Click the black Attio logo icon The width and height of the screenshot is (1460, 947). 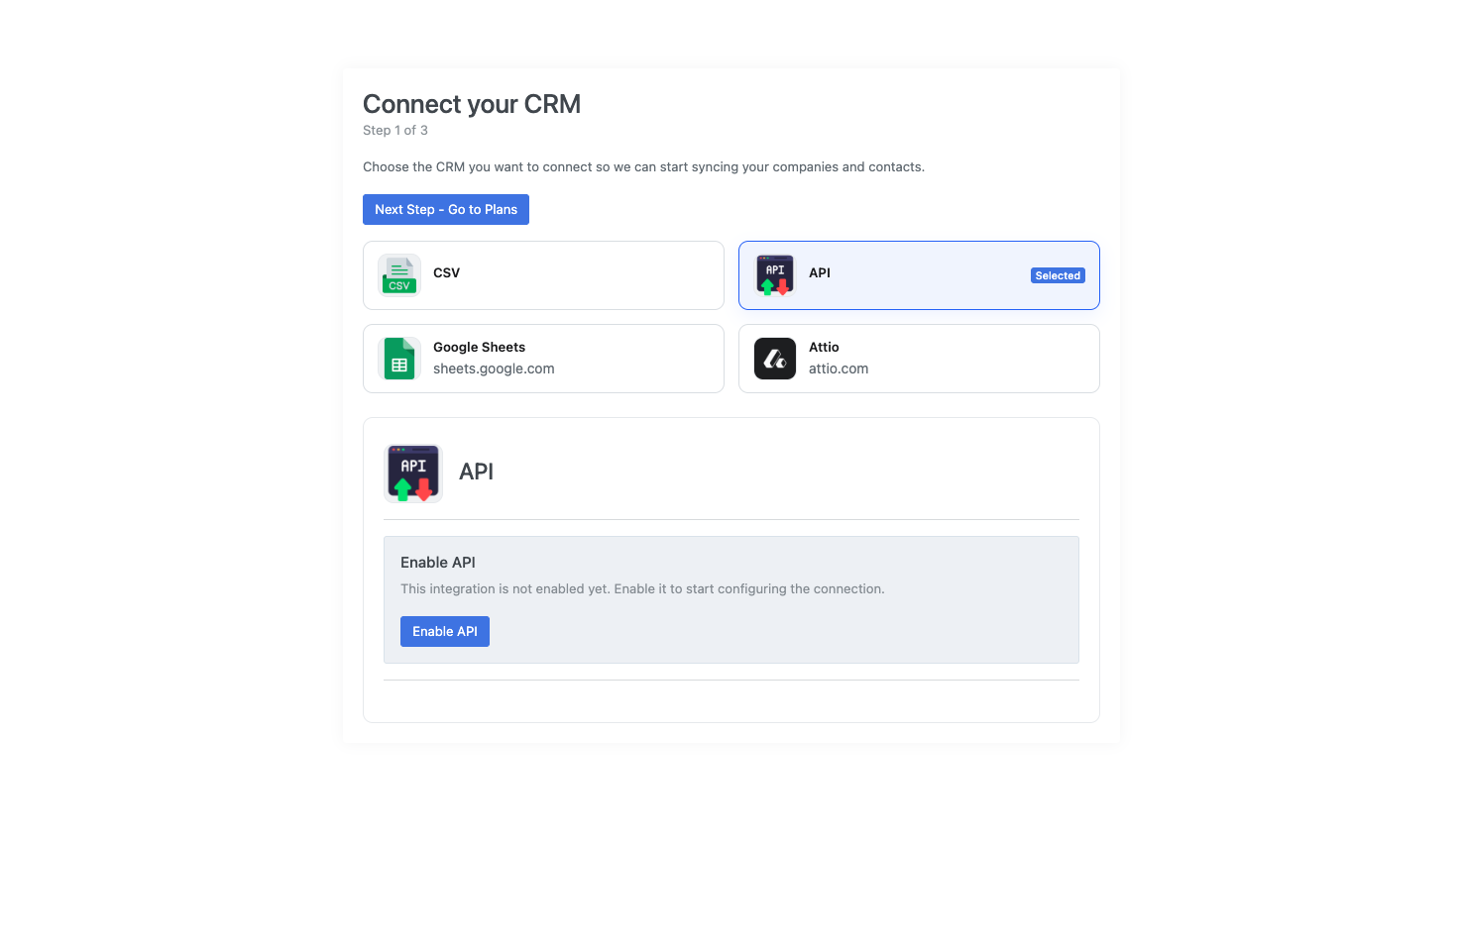point(775,359)
